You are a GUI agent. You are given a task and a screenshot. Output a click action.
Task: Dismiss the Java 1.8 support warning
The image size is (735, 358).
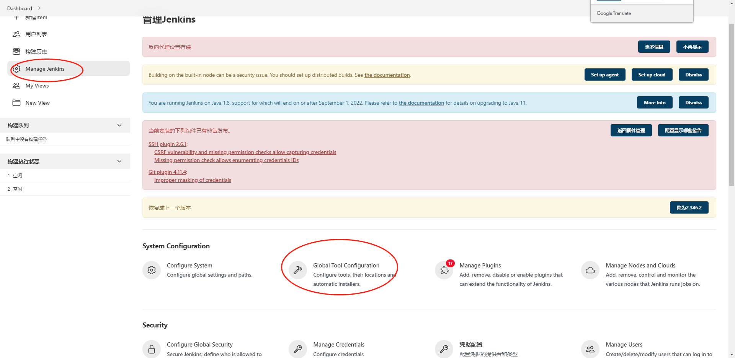(x=693, y=103)
